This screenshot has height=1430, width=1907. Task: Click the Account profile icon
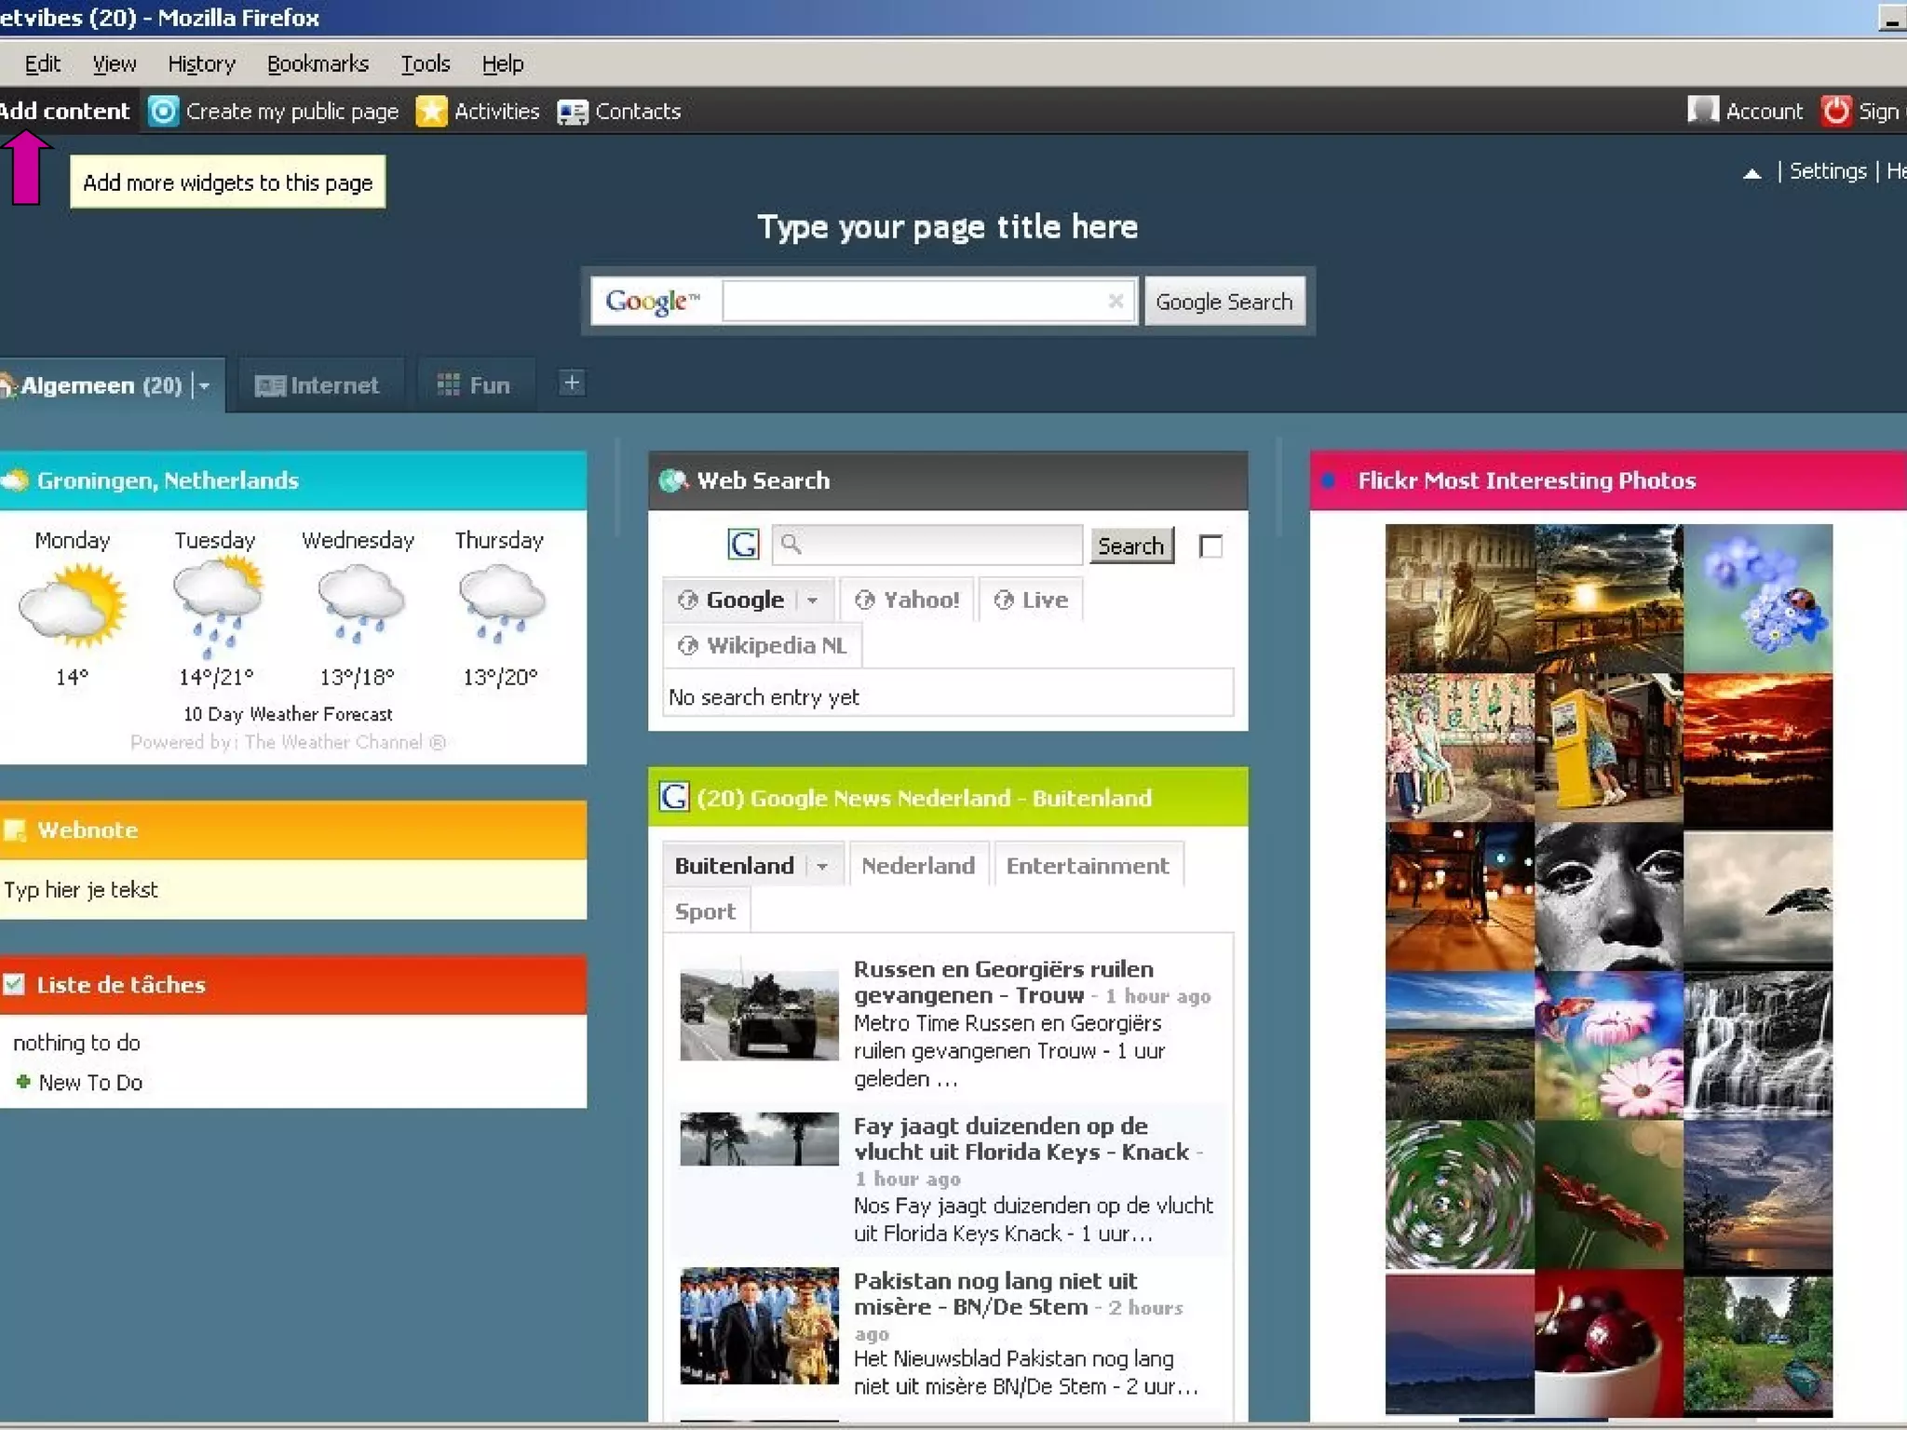pos(1702,111)
